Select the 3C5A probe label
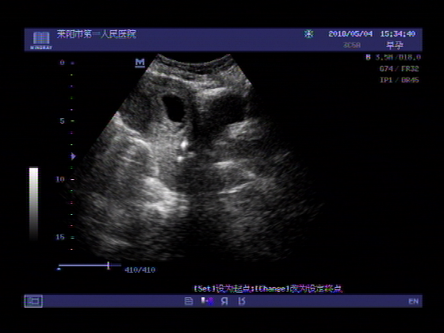The height and width of the screenshot is (333, 444). tap(352, 45)
